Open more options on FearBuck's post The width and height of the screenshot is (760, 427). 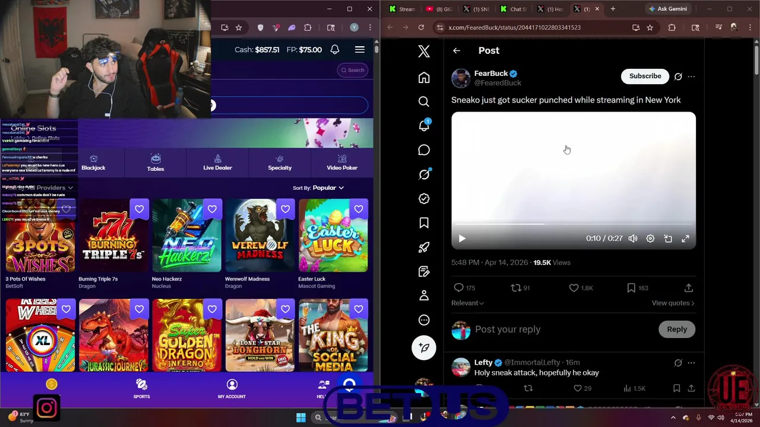click(691, 77)
